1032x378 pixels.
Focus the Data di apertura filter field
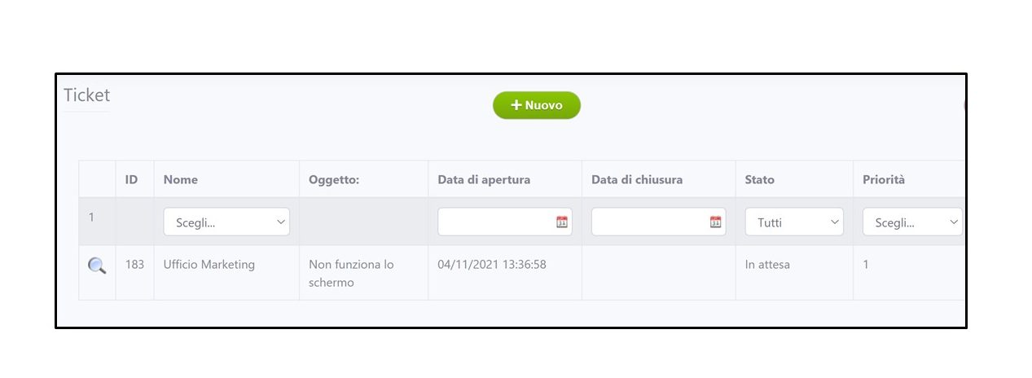click(x=495, y=222)
